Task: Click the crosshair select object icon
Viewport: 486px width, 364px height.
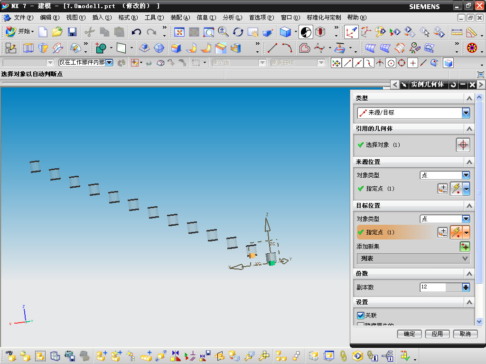Action: coord(463,144)
